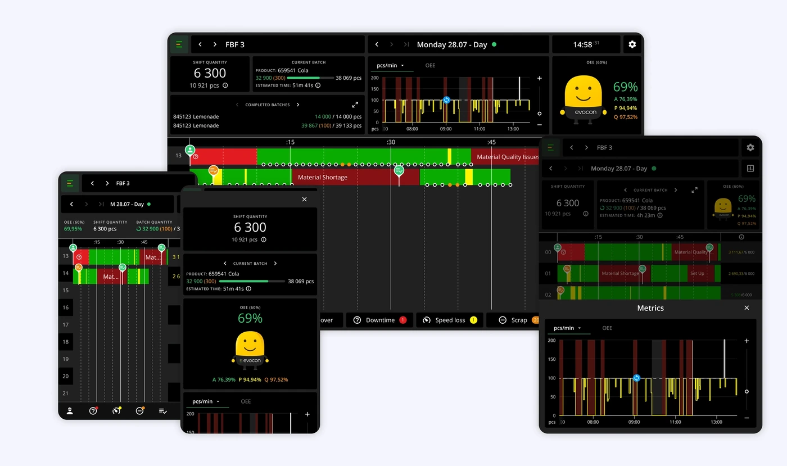Open settings gear in the desktop view
Image resolution: width=787 pixels, height=466 pixels.
click(x=632, y=44)
